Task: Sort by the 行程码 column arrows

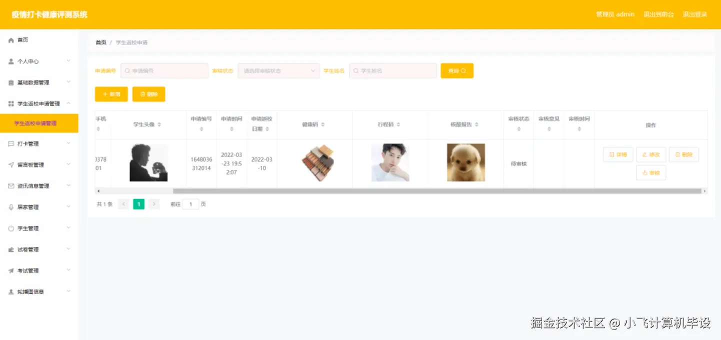Action: pos(398,124)
